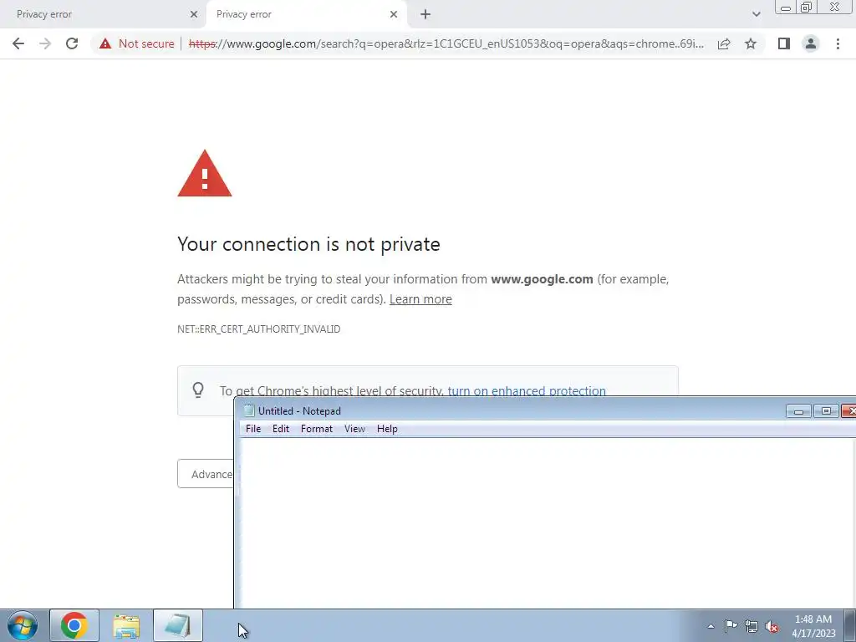Open Notepad's Help menu
Screen dimensions: 856x642
click(x=387, y=429)
